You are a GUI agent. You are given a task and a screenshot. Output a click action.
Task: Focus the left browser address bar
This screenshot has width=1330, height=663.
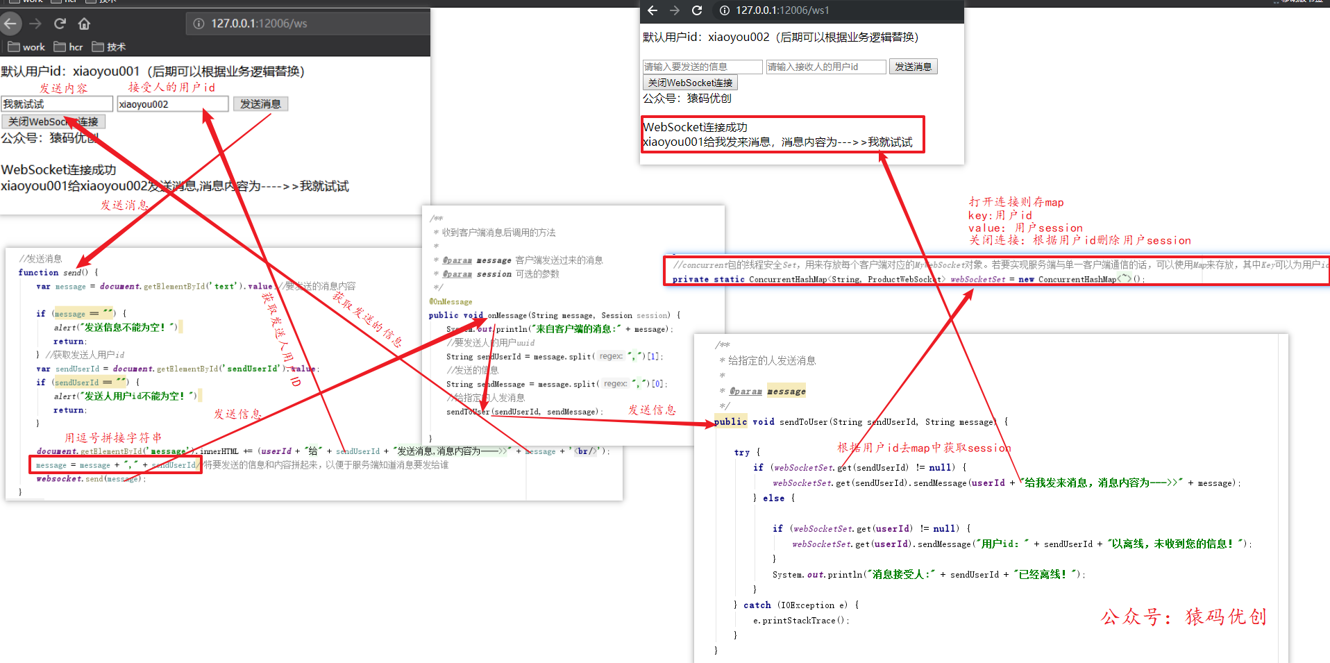pyautogui.click(x=308, y=24)
